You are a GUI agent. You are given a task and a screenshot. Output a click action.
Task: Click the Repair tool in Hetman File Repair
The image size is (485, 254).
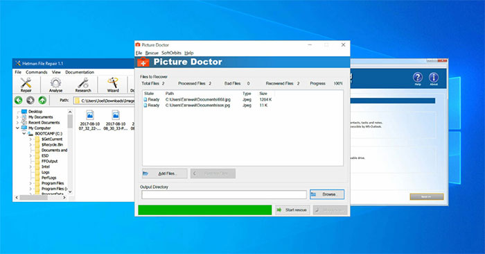tap(26, 85)
